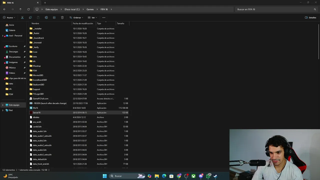Select the Server16 application icon
The height and width of the screenshot is (180, 320).
[x=31, y=112]
